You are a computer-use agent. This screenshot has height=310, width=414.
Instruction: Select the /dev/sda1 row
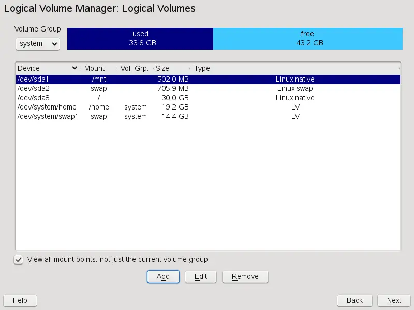pos(207,80)
